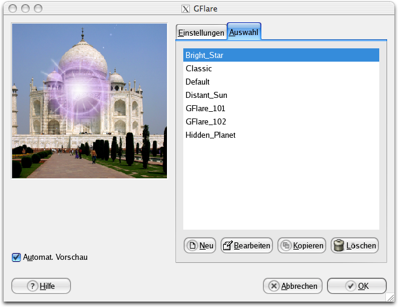The width and height of the screenshot is (398, 307).
Task: Click the Kopieren duplicate icon button
Action: [x=302, y=245]
